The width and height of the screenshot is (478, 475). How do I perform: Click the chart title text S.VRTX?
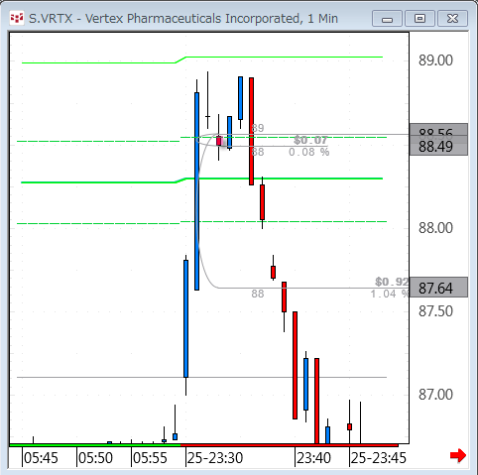(51, 19)
